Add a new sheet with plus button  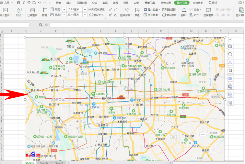[x=69, y=163]
